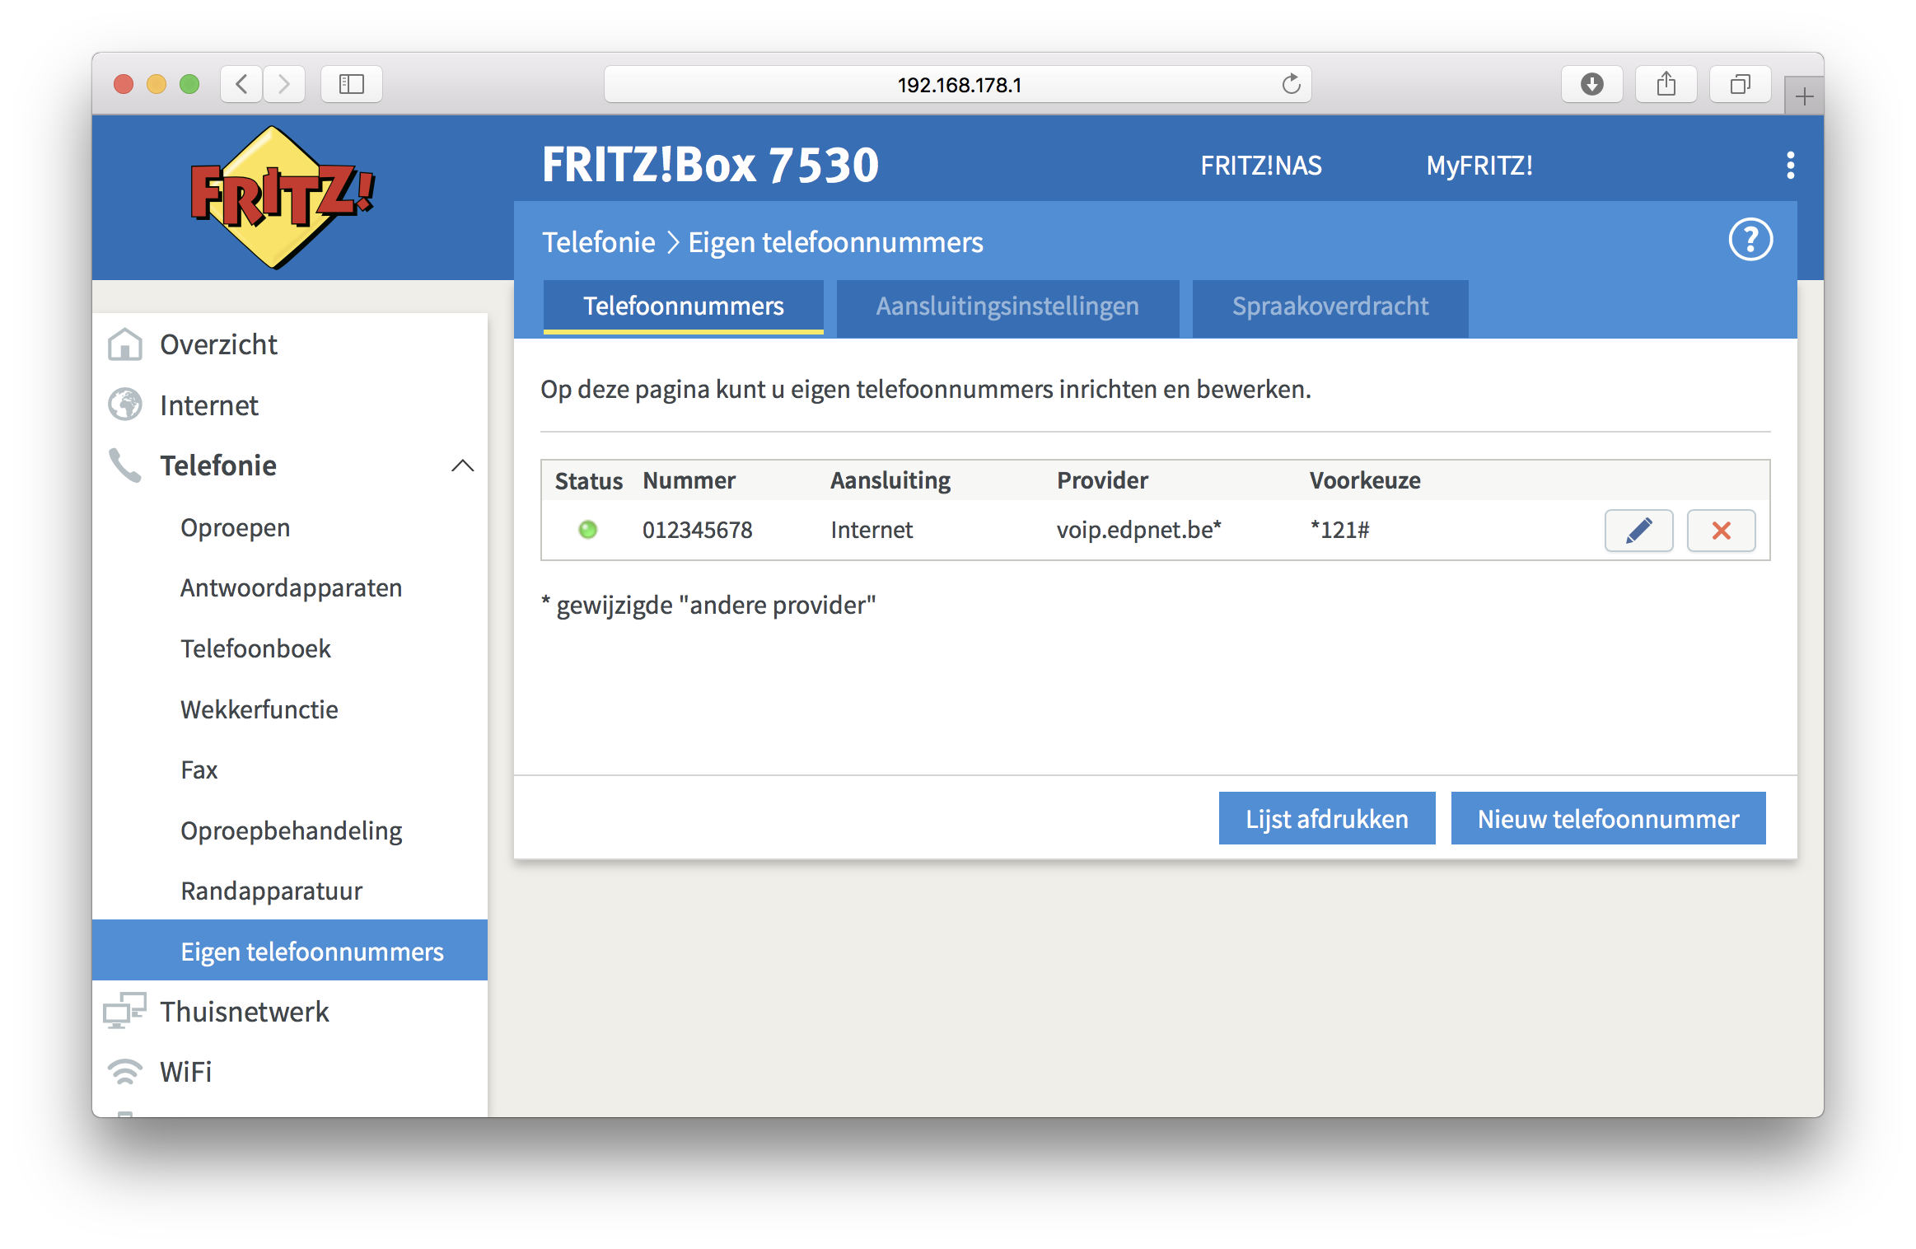Open the help question mark icon

pos(1750,240)
